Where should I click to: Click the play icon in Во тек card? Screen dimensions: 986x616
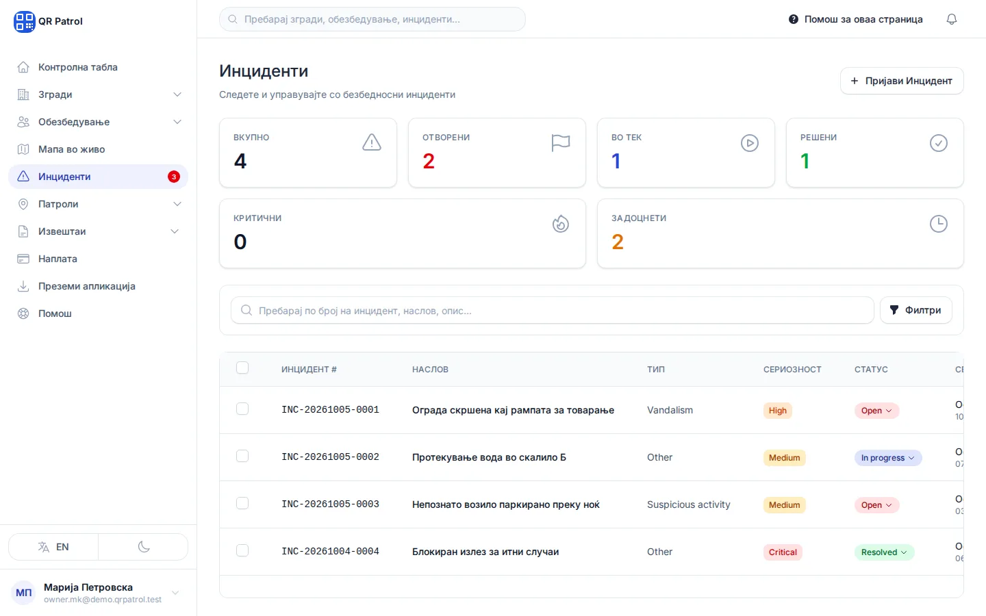750,143
